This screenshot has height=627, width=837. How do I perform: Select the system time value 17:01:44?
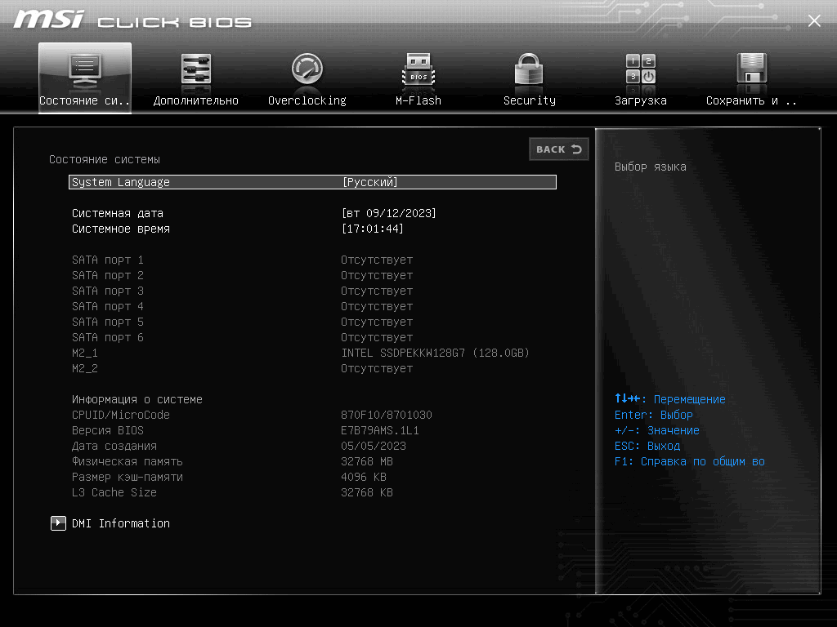pos(372,229)
